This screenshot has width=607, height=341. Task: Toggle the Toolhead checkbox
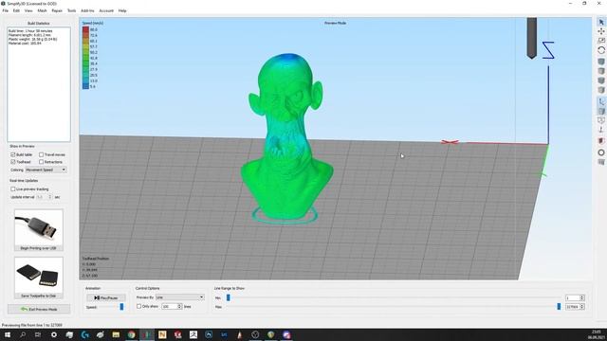click(12, 162)
